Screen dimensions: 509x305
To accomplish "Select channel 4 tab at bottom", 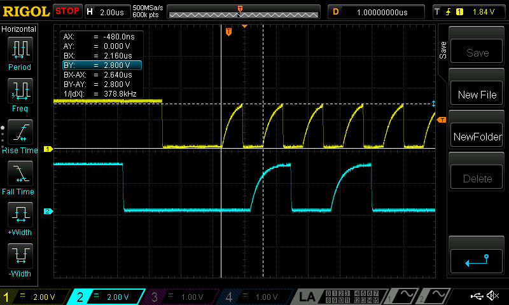I will (255, 297).
